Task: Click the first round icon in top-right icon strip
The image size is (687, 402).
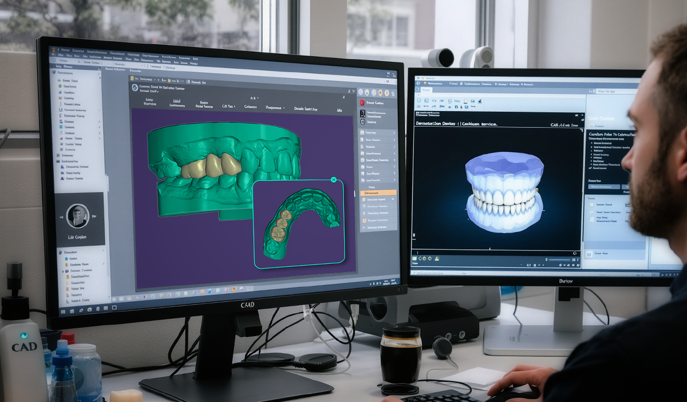Action: pyautogui.click(x=360, y=92)
